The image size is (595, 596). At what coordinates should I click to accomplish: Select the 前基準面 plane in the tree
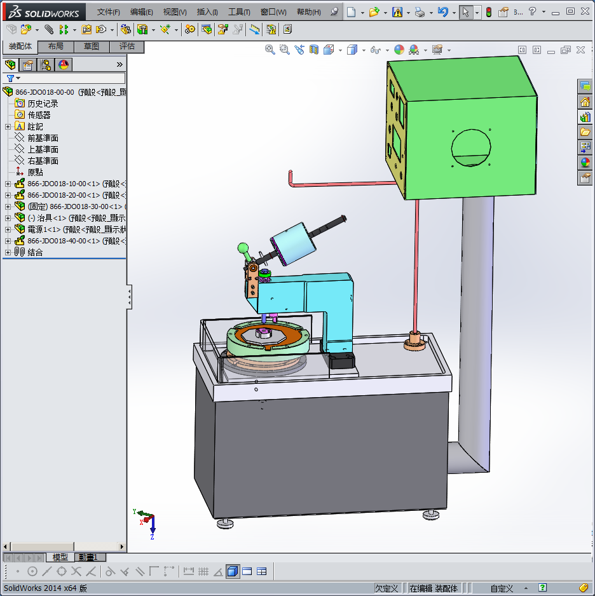pyautogui.click(x=43, y=138)
